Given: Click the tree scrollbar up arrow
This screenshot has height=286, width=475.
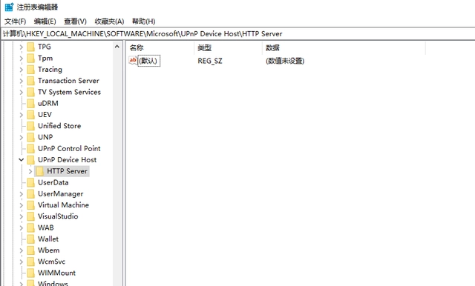Looking at the screenshot, I should pyautogui.click(x=117, y=47).
